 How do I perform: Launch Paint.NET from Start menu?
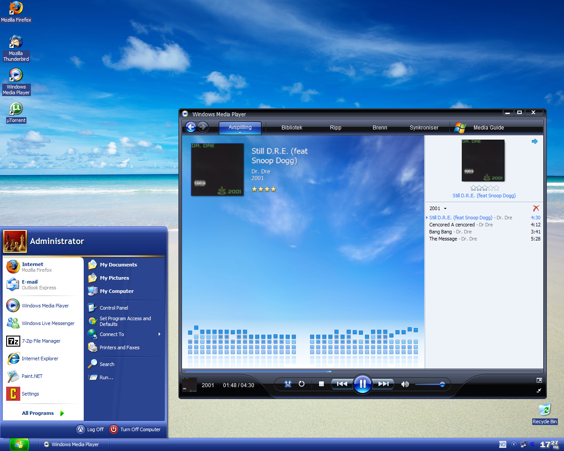pyautogui.click(x=43, y=376)
